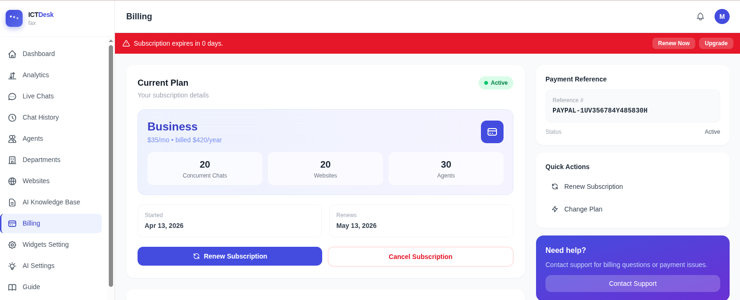This screenshot has height=300, width=740.
Task: Click Upgrade in red banner
Action: [716, 43]
